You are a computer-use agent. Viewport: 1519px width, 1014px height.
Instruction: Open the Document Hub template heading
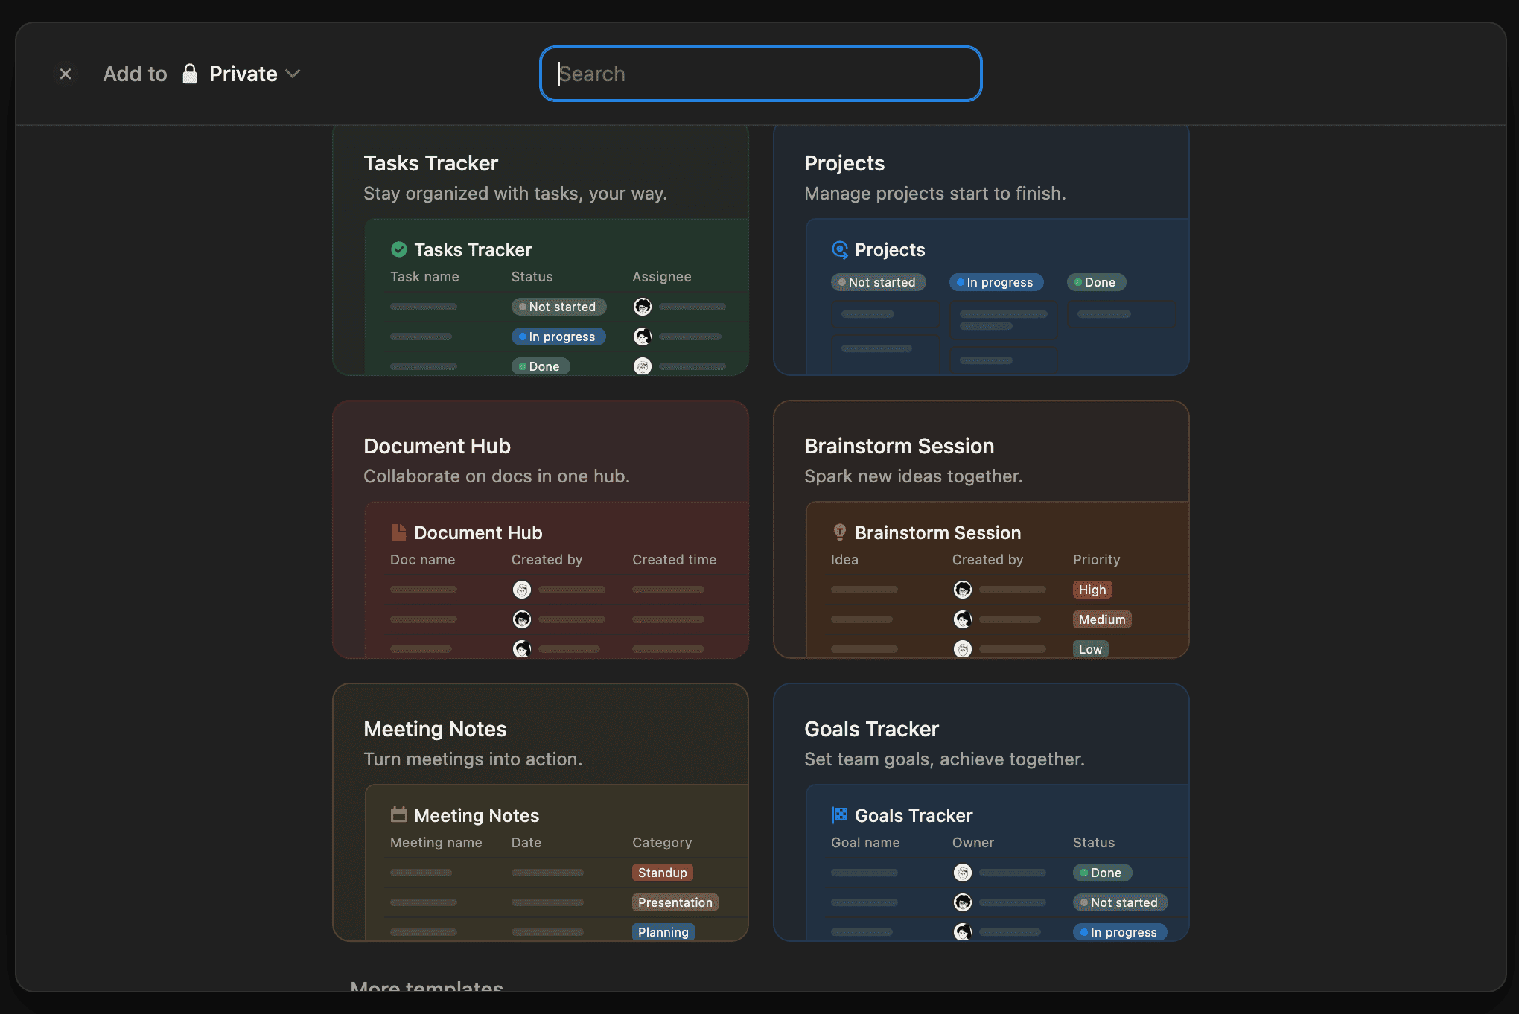[x=436, y=446]
